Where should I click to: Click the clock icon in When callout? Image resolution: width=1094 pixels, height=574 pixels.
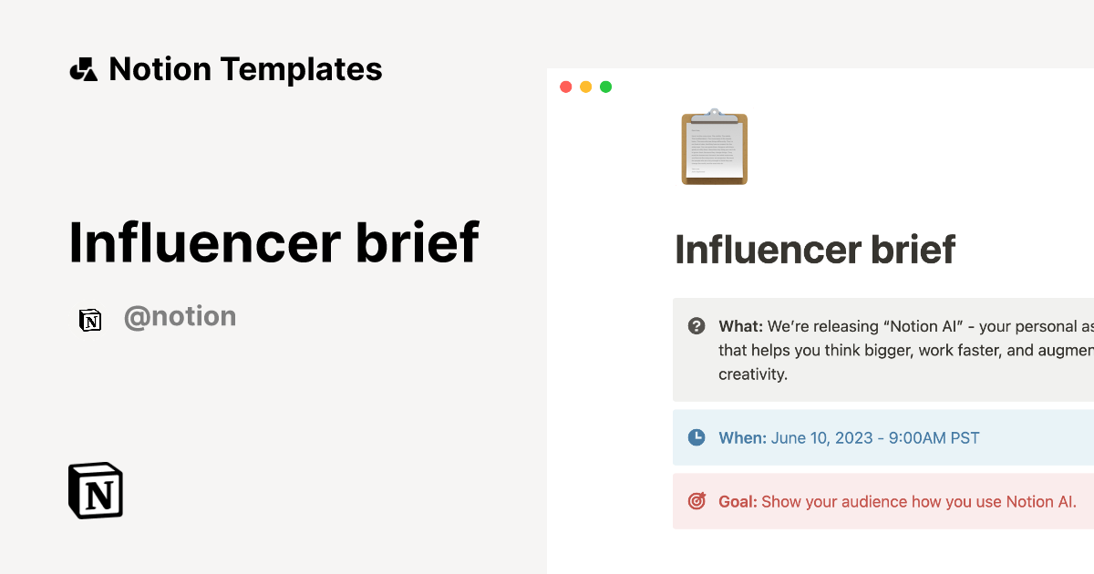coord(697,437)
